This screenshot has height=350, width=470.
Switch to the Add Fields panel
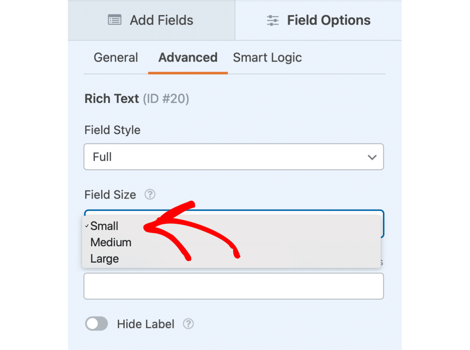pyautogui.click(x=151, y=20)
